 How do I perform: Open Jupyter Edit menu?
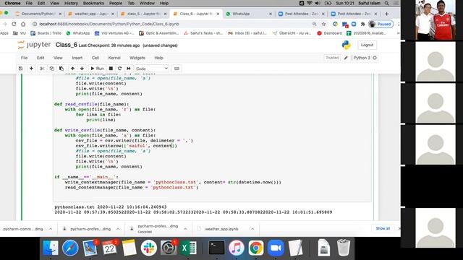coord(41,58)
